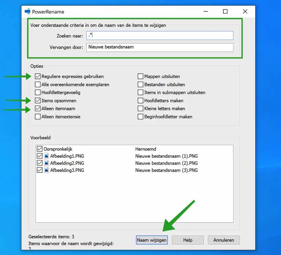This screenshot has width=281, height=255.
Task: Uncheck the Afbeelding1.PNG row checkbox
Action: [x=40, y=156]
